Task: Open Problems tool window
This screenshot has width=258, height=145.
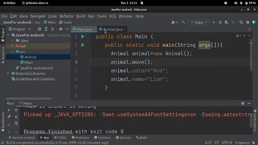Action: (81, 138)
